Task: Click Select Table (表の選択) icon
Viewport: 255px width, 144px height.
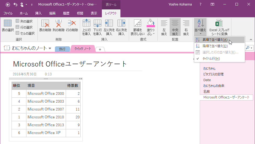Action: click(8, 26)
